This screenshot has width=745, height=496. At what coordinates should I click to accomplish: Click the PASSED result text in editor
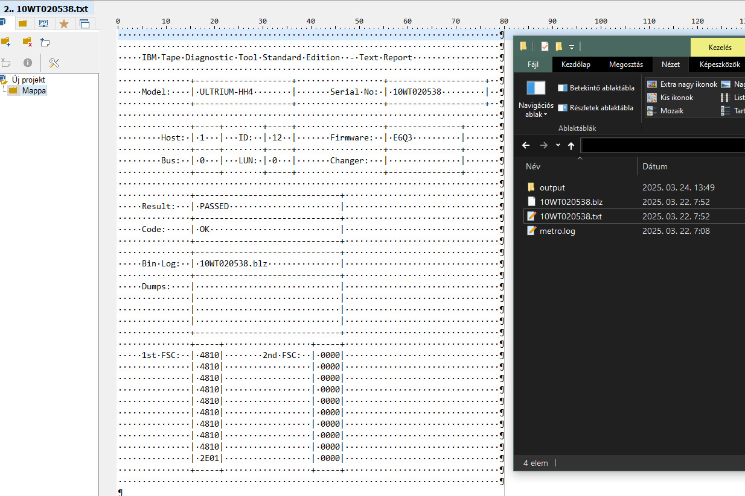tap(214, 206)
